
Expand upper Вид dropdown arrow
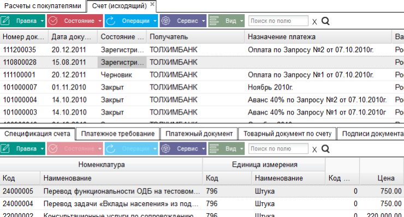(241, 21)
